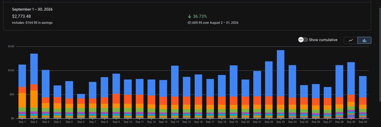Switch to bar chart view icon

point(364,40)
